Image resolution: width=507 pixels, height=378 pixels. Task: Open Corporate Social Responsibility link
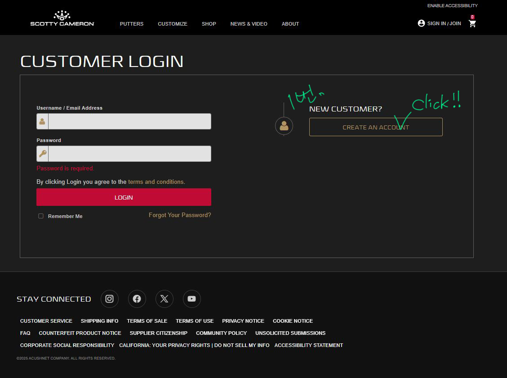click(67, 345)
